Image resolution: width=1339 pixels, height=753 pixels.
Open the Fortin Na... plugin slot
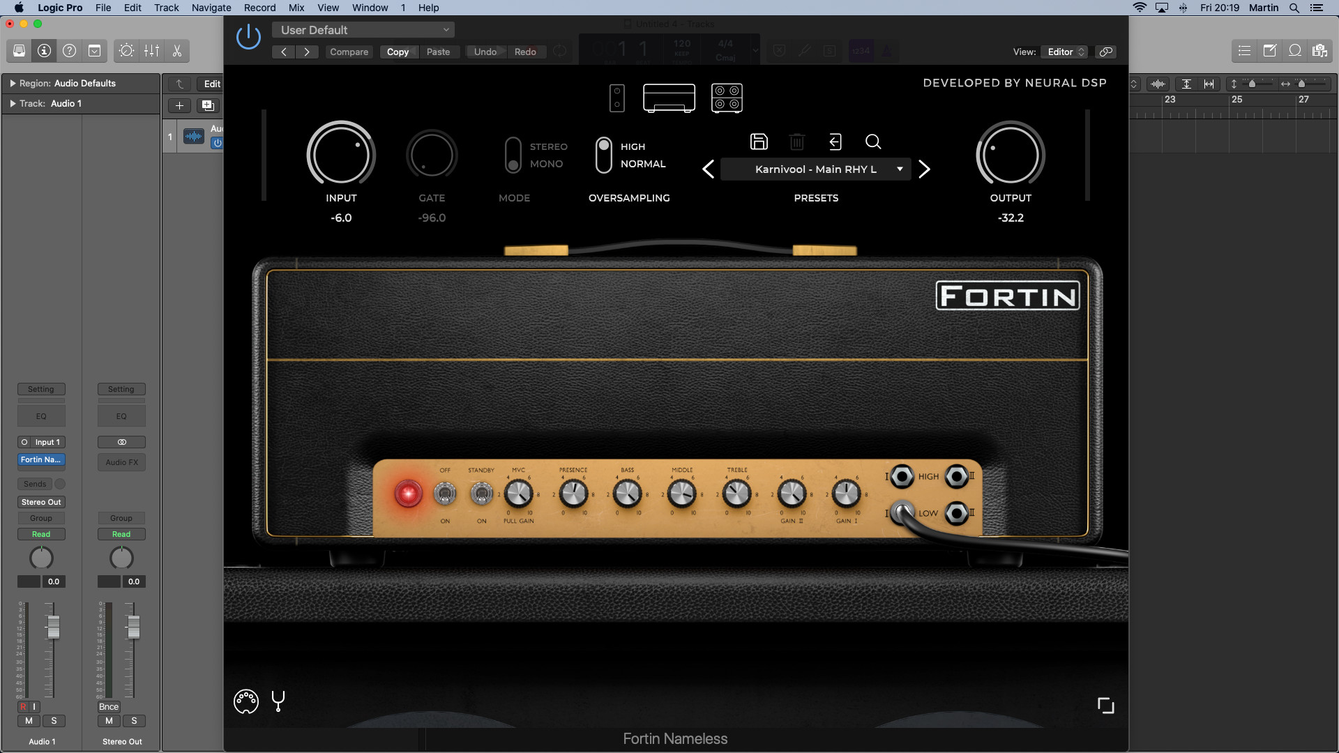(x=41, y=460)
